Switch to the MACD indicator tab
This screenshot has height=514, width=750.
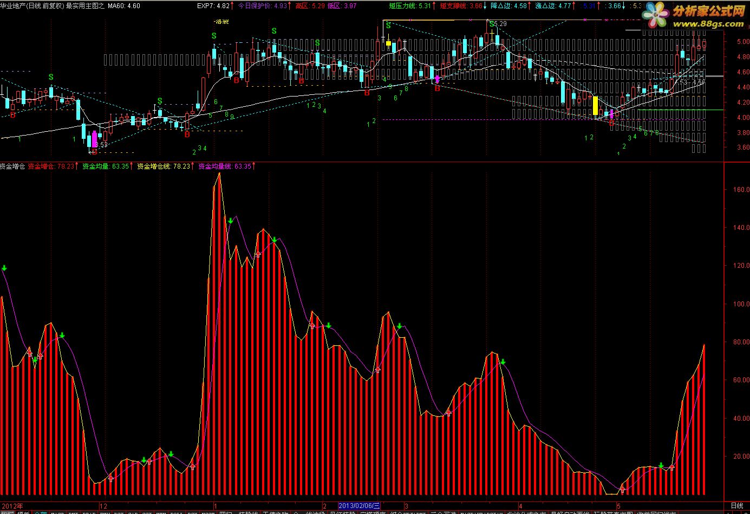[x=57, y=512]
